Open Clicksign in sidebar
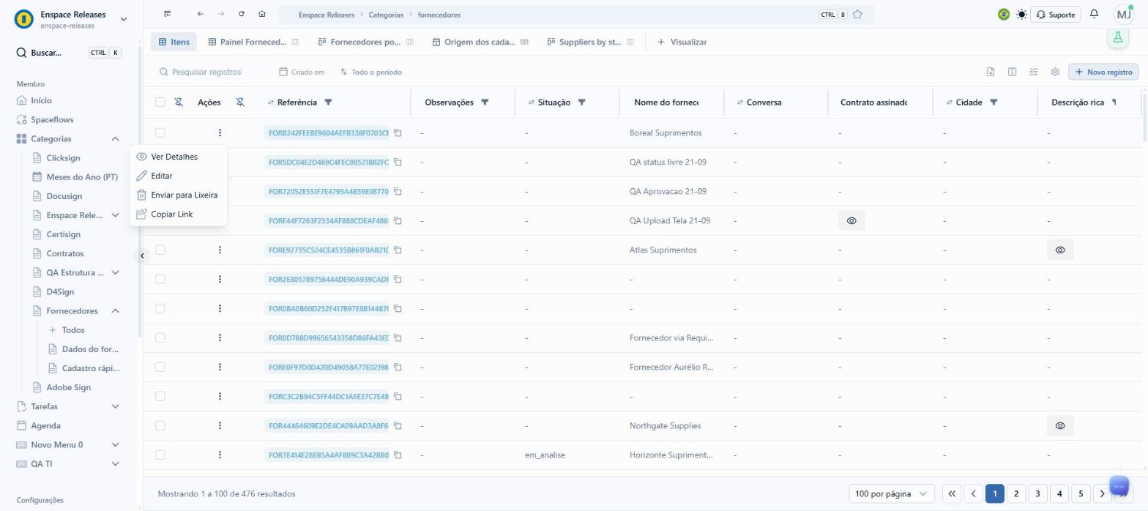 pyautogui.click(x=63, y=158)
